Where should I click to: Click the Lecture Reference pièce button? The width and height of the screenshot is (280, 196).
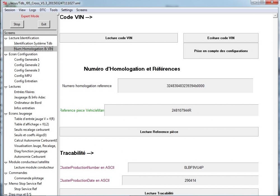(159, 132)
